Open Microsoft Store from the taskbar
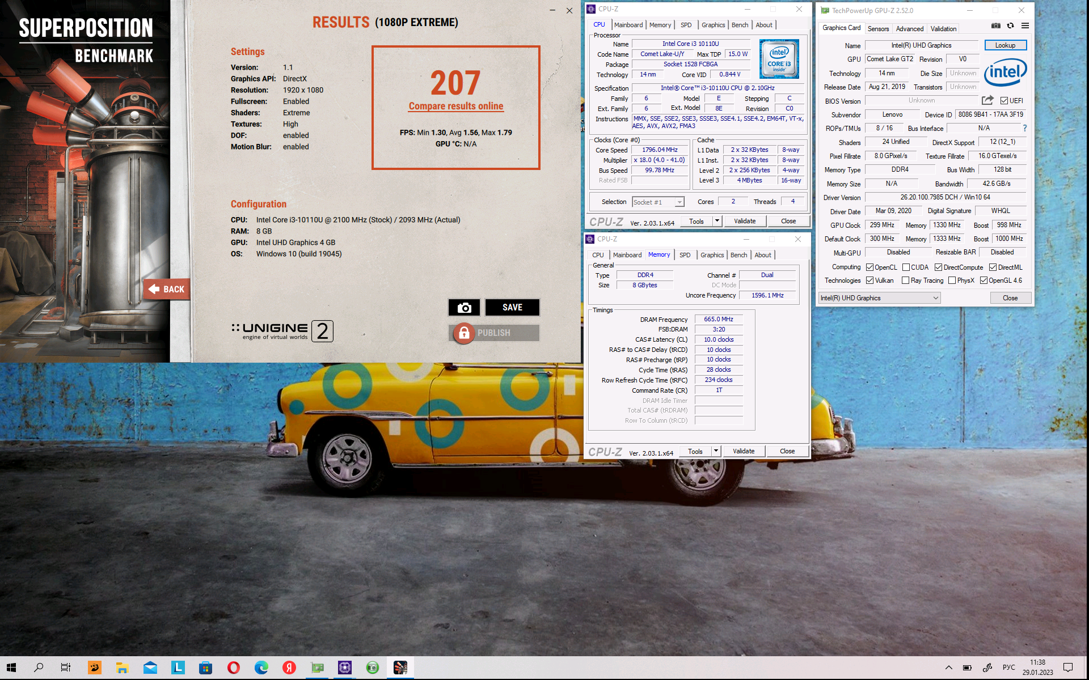 pos(205,668)
